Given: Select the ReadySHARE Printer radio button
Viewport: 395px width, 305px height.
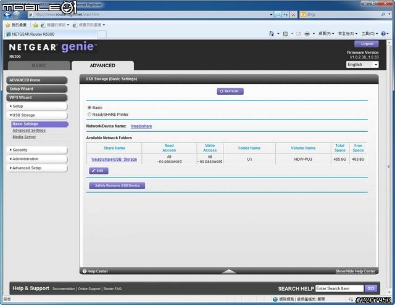Looking at the screenshot, I should click(89, 115).
